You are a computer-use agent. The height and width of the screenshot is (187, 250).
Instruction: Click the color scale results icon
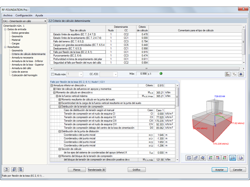coord(228,74)
